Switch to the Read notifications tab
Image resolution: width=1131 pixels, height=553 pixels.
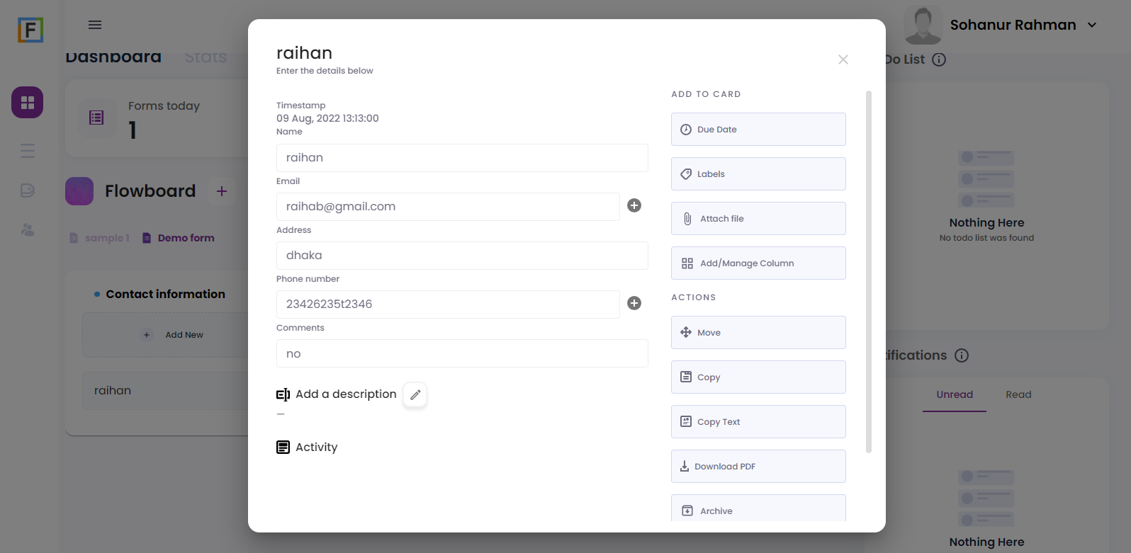coord(1018,394)
